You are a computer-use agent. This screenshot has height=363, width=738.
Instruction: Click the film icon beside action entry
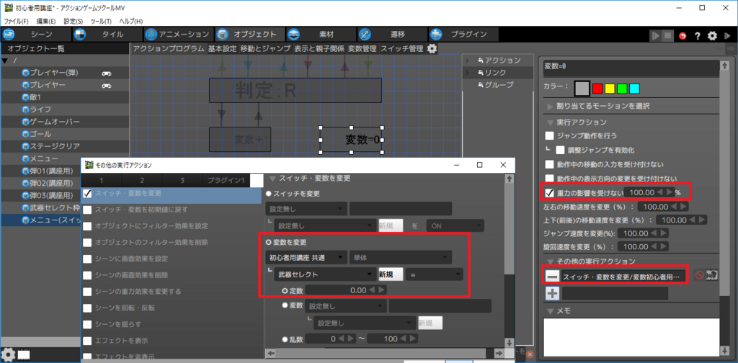(x=711, y=276)
